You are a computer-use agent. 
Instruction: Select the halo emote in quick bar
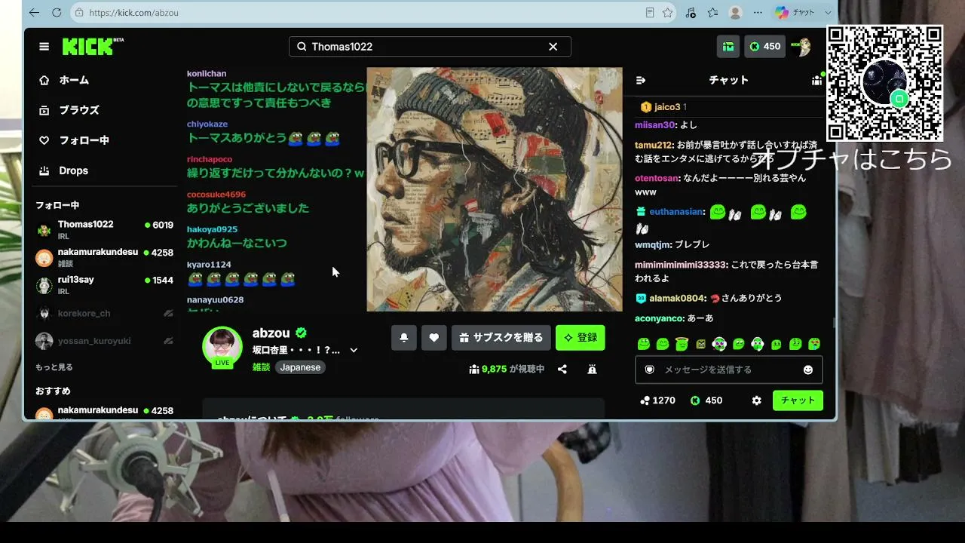682,344
